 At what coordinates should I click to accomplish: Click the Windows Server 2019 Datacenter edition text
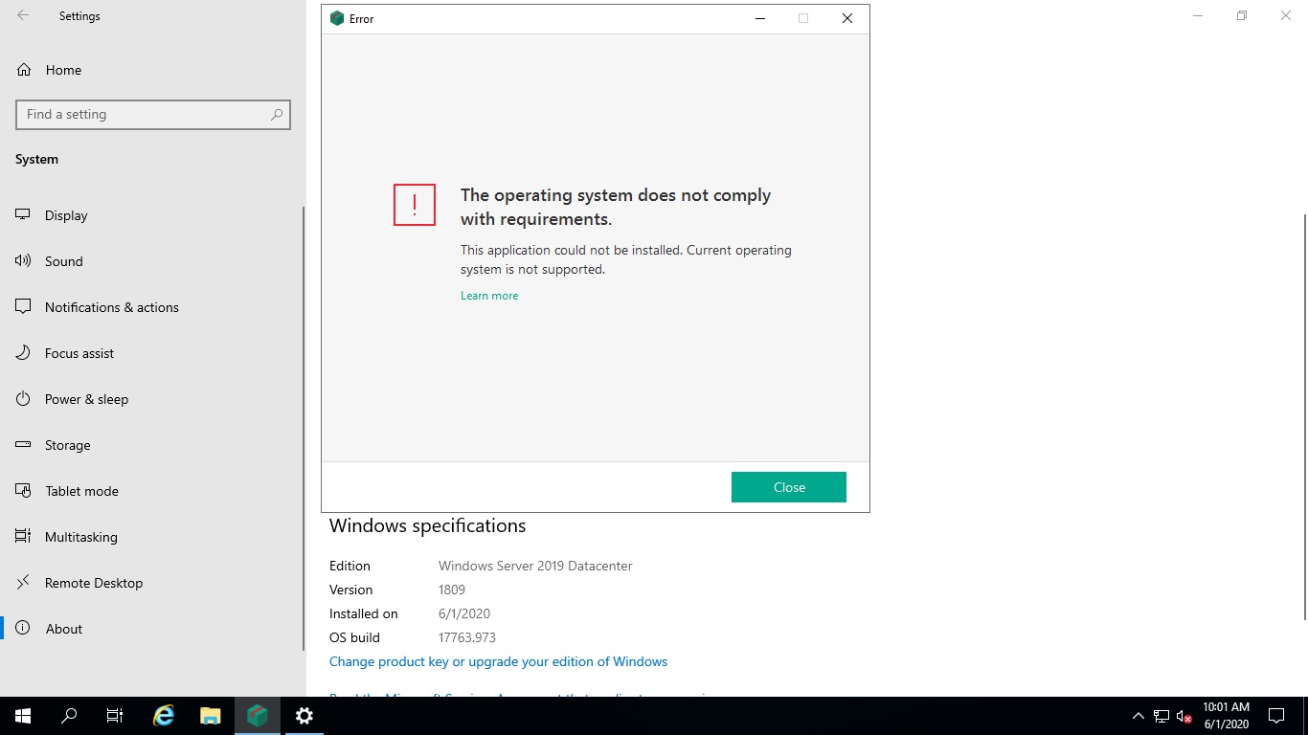535,566
